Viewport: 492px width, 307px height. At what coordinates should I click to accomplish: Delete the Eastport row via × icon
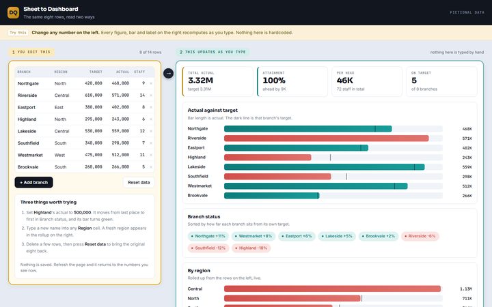point(151,107)
